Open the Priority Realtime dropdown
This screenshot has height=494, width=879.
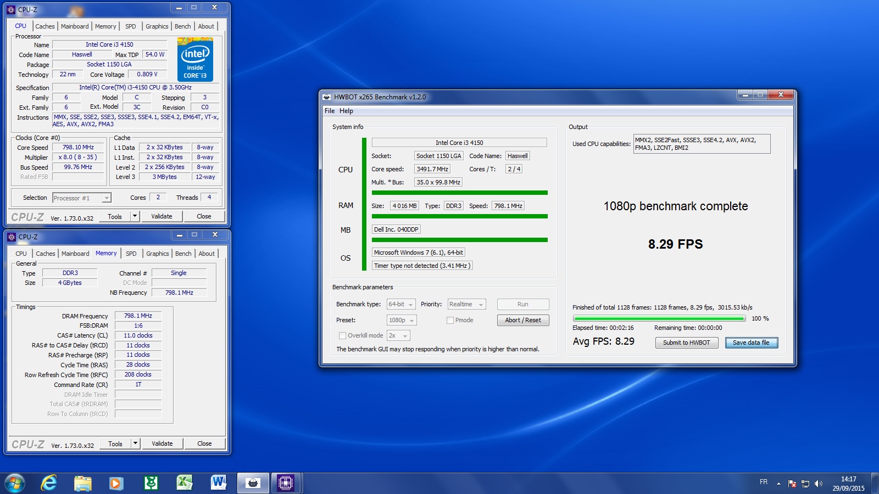tap(467, 305)
